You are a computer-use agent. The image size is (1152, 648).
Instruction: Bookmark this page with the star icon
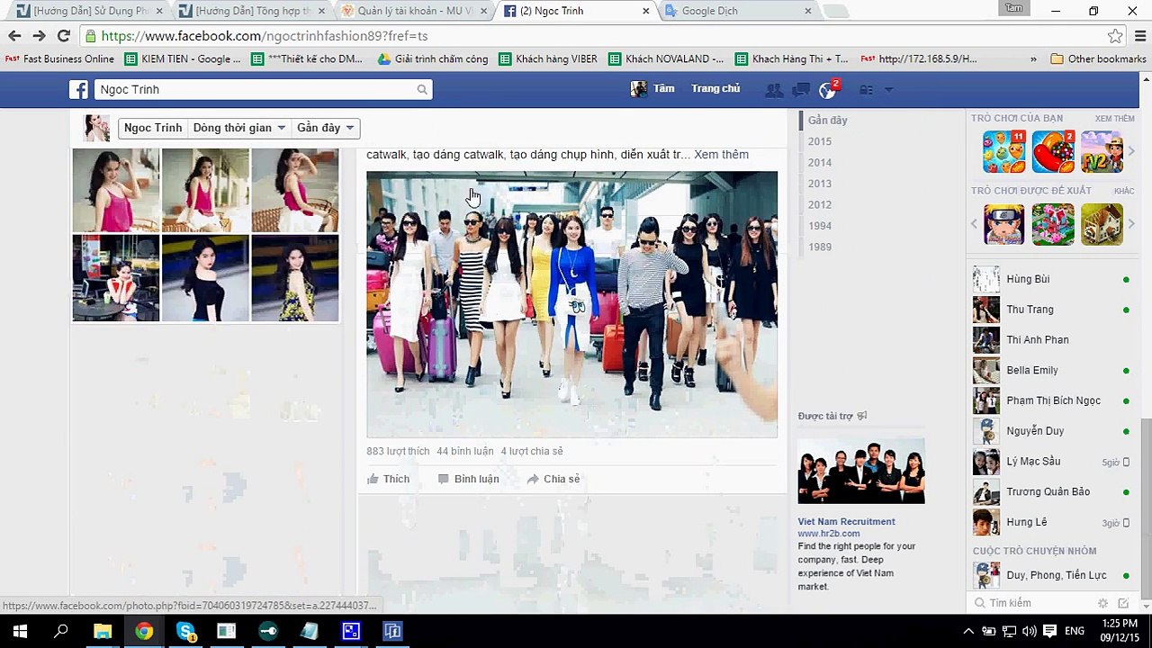pos(1115,36)
